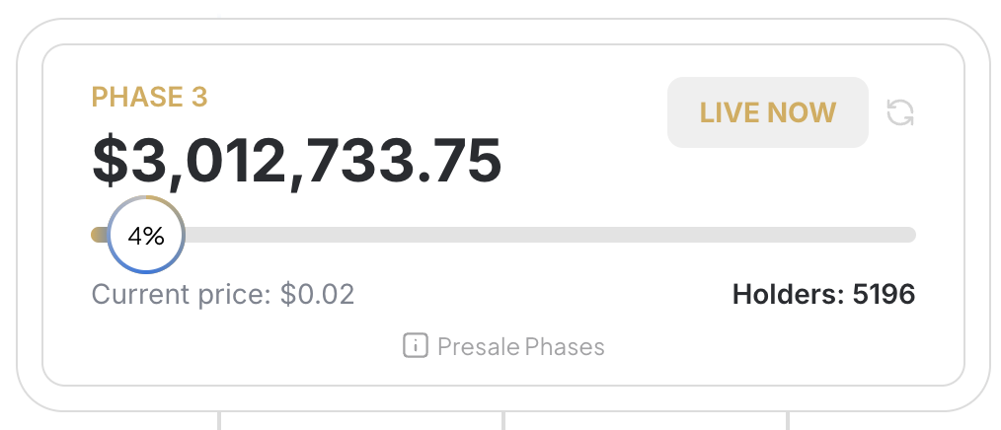Click the 4% circular progress knob
The image size is (1001, 430).
[145, 235]
